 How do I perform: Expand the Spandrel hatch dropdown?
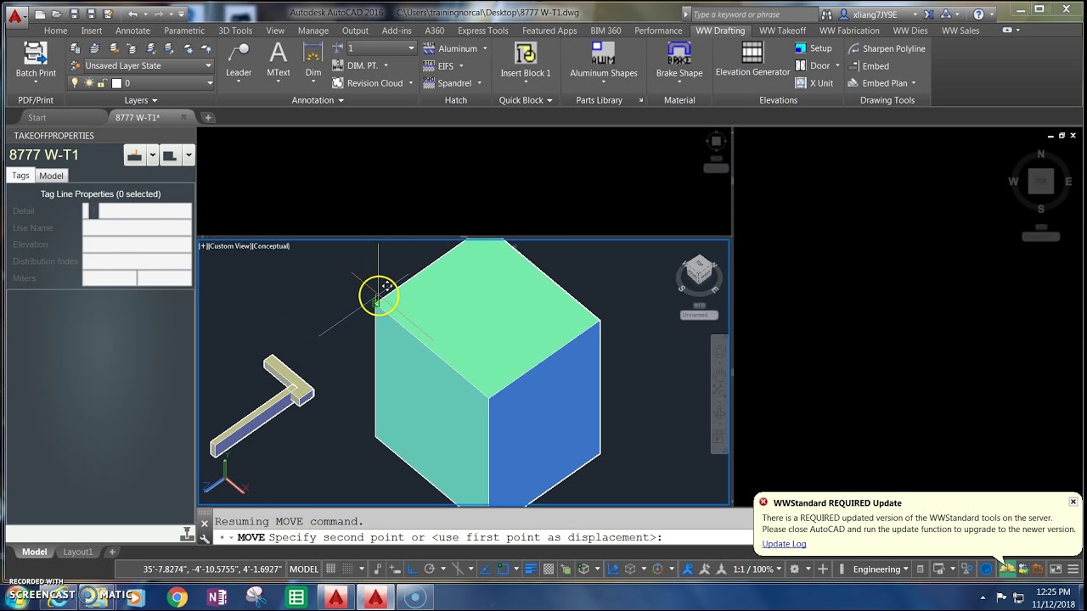[479, 83]
